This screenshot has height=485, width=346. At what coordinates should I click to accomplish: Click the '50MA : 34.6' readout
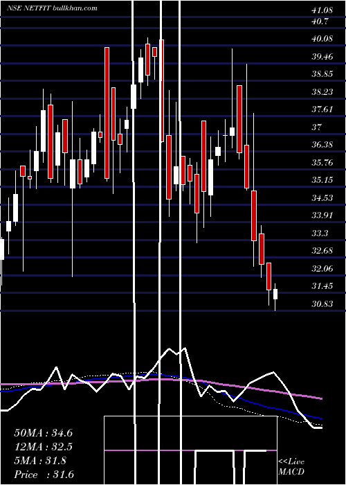[43, 433]
